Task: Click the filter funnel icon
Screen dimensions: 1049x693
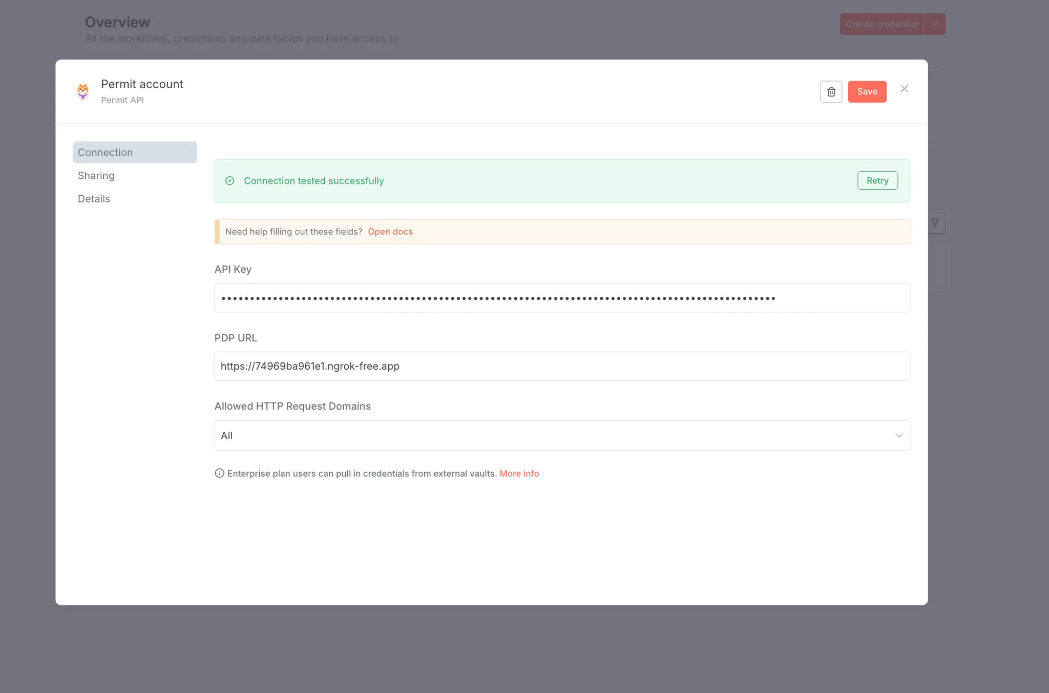Action: coord(935,223)
